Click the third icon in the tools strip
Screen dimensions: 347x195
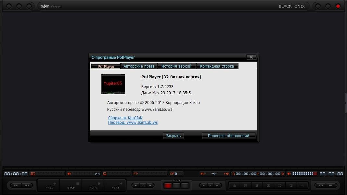point(257,186)
